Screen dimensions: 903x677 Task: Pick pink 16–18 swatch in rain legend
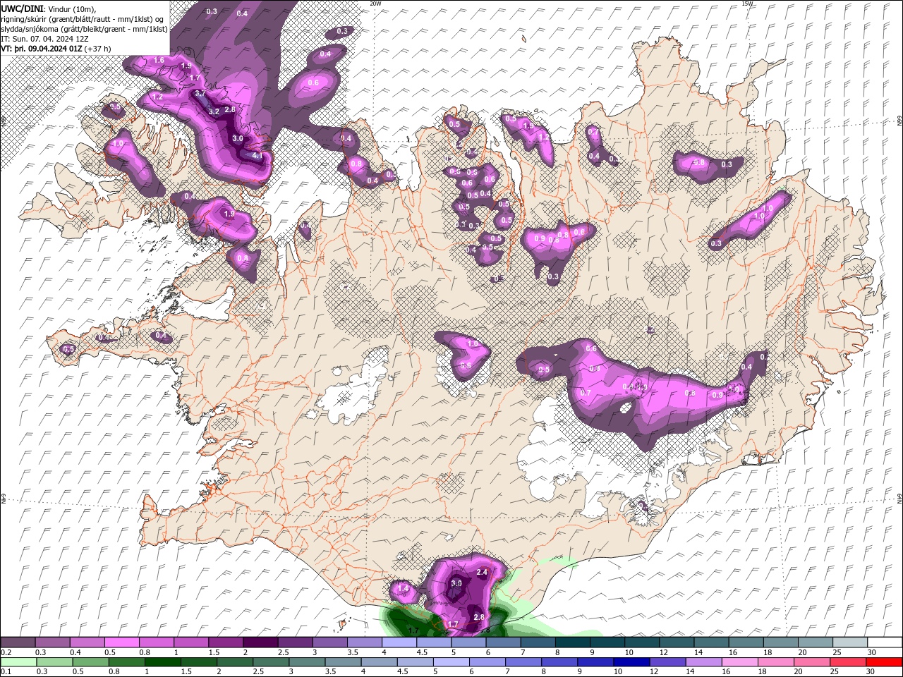739,663
